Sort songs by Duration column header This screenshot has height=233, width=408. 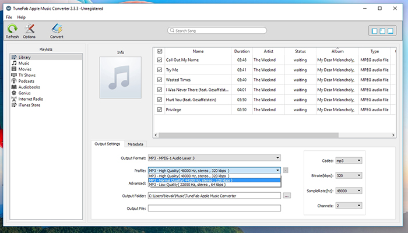click(242, 51)
